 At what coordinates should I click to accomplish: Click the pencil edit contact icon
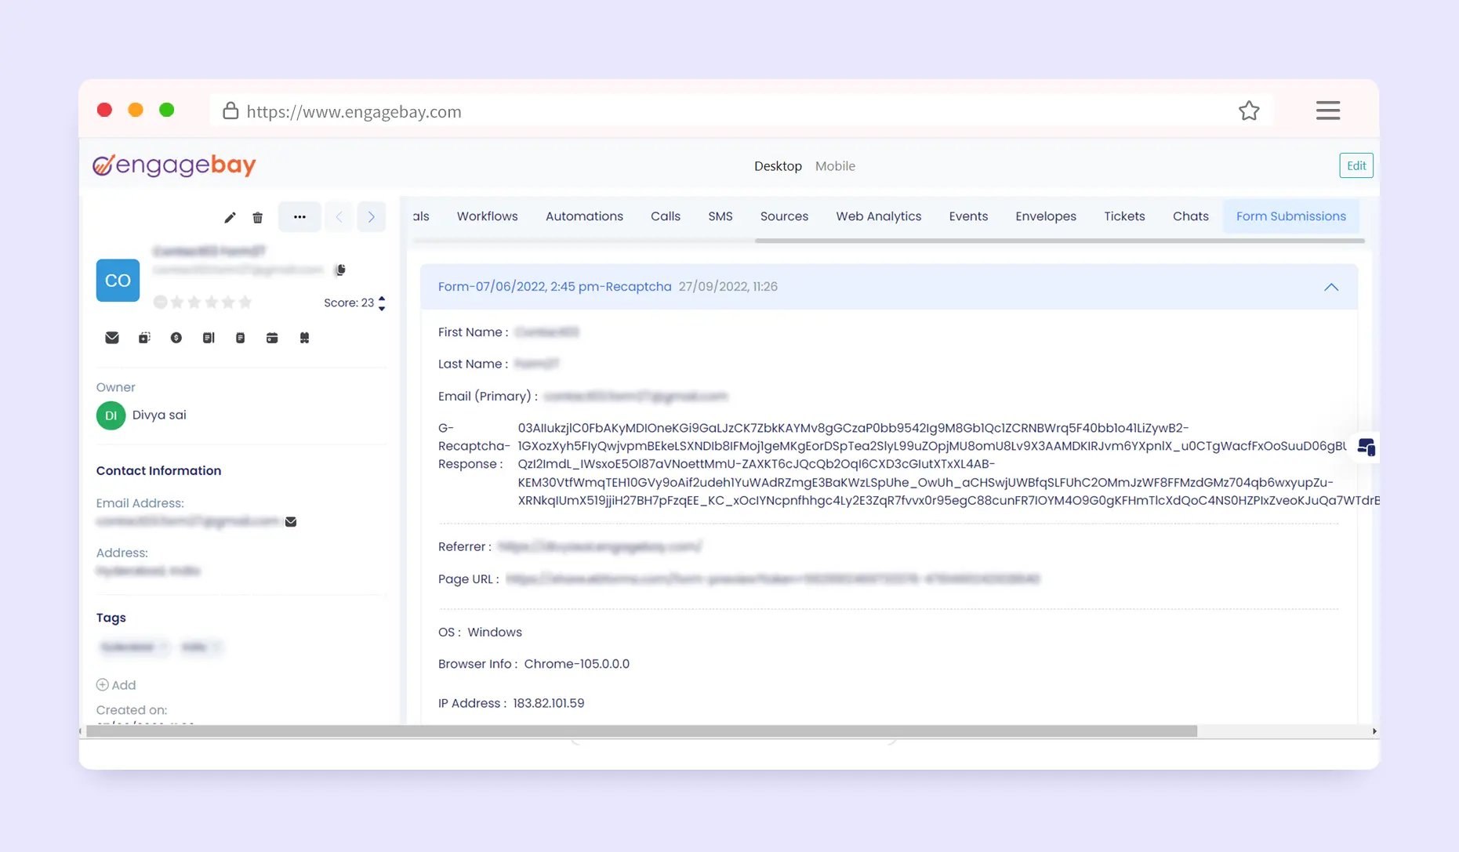tap(230, 218)
